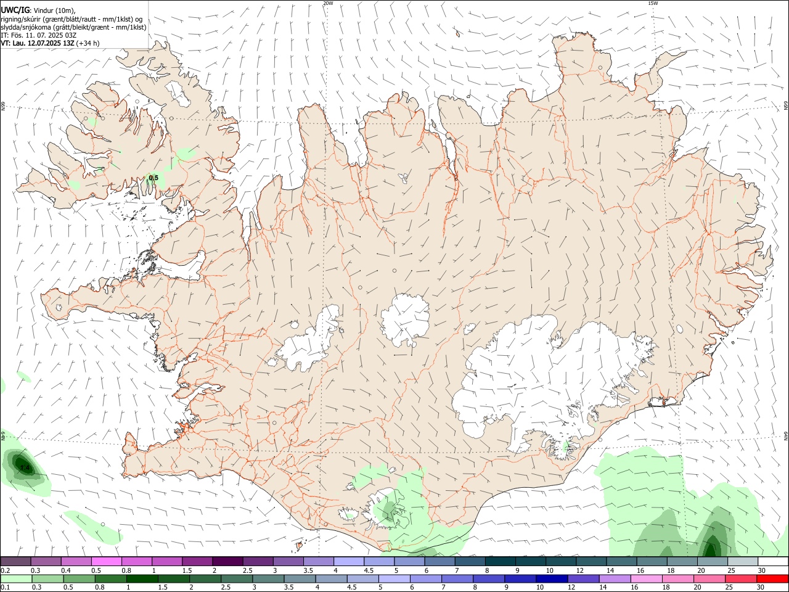Click the snow legend swatch labeled 0.2

pyautogui.click(x=15, y=561)
